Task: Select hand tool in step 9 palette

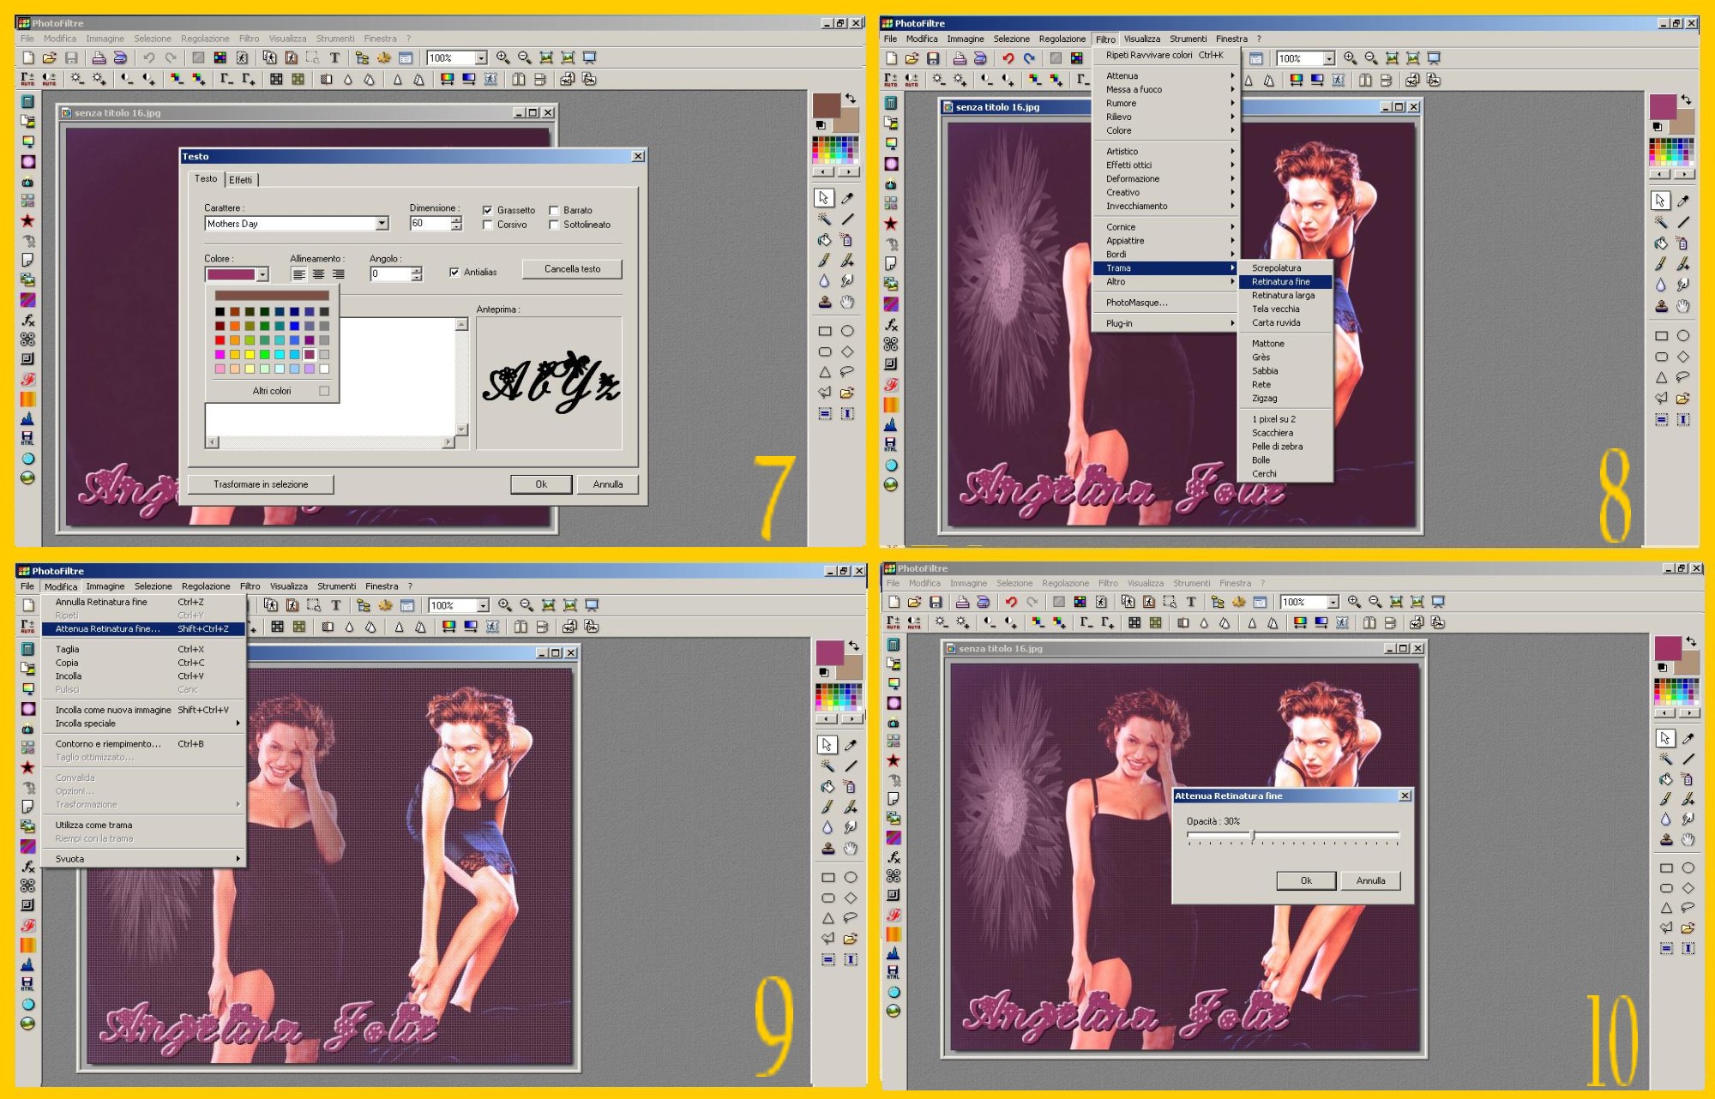Action: 850,849
